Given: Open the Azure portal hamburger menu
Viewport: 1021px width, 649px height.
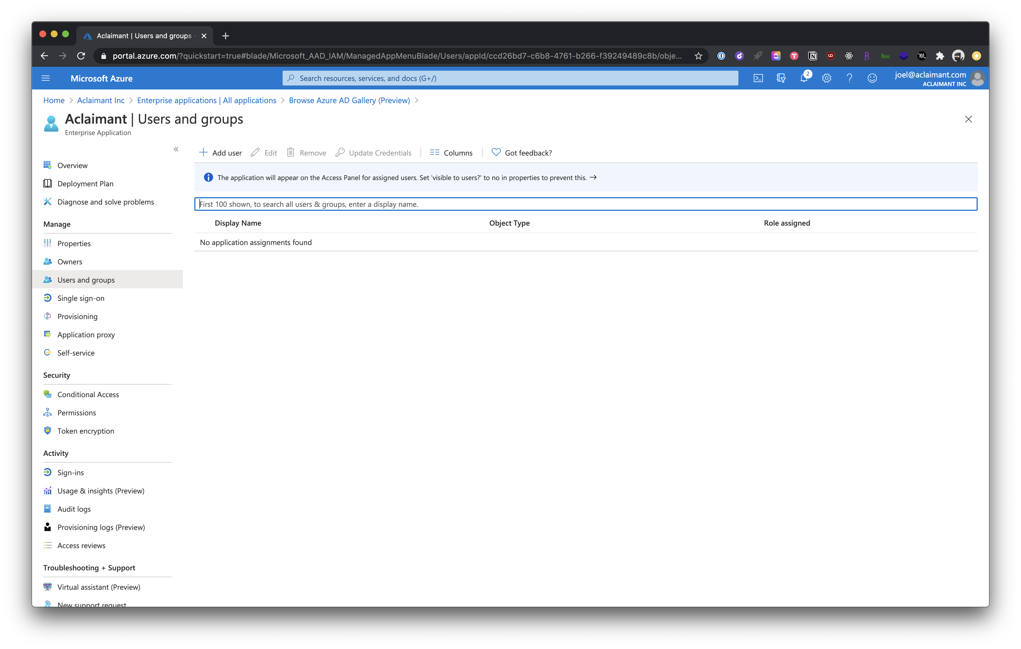Looking at the screenshot, I should pyautogui.click(x=46, y=78).
